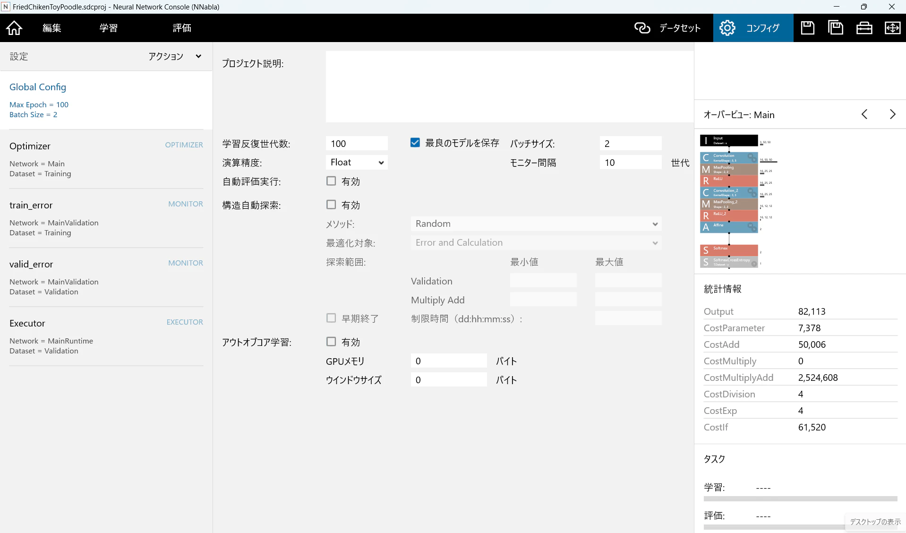Image resolution: width=906 pixels, height=533 pixels.
Task: Click the fit-to-window arrows icon
Action: coord(892,28)
